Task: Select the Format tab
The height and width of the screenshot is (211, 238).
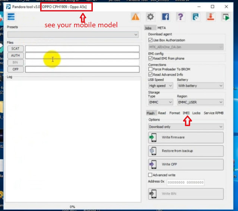Action: click(x=175, y=113)
